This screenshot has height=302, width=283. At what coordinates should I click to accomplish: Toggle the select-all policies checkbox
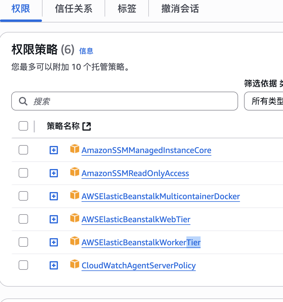coord(23,126)
